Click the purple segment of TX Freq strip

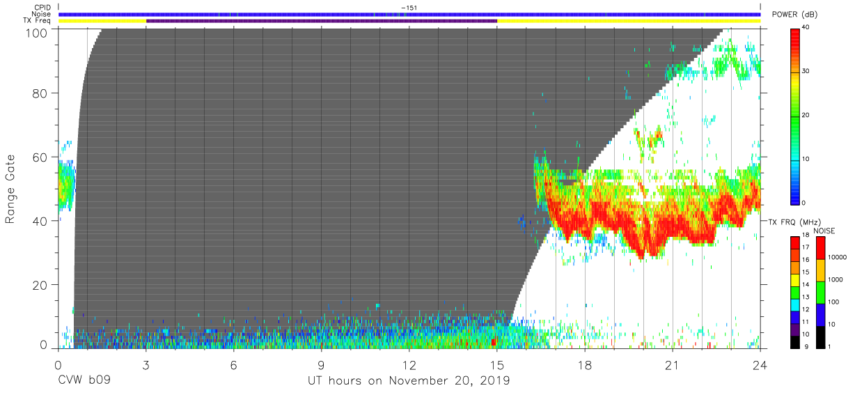pyautogui.click(x=322, y=21)
